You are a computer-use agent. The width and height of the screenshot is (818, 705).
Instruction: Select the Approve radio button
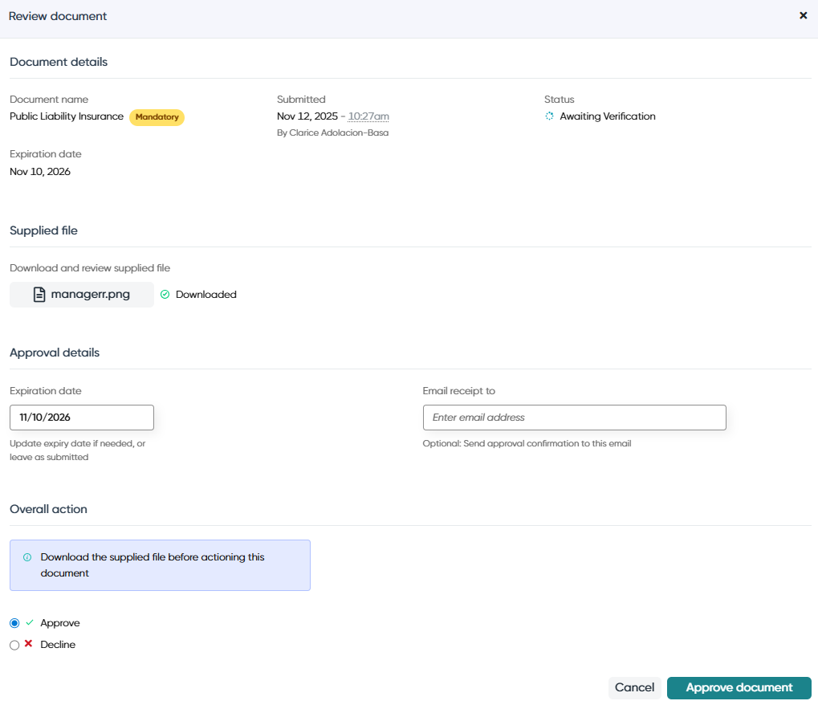pyautogui.click(x=14, y=623)
